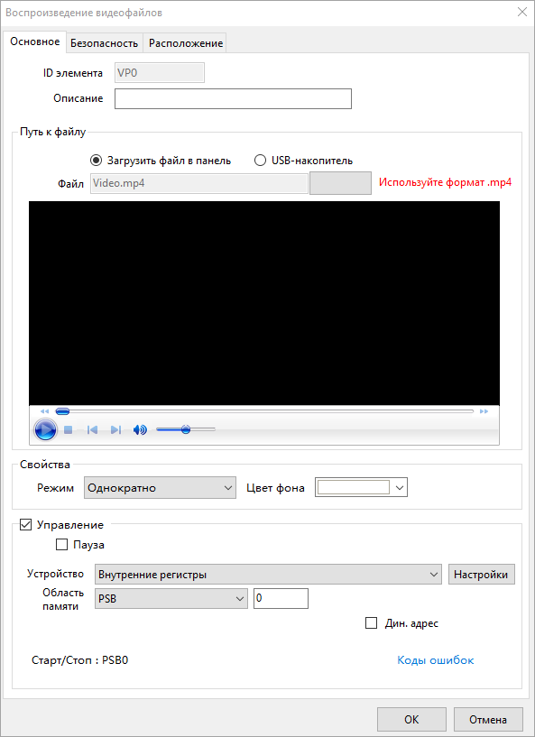
Task: Tick the Дин. адрес checkbox
Action: pos(372,623)
